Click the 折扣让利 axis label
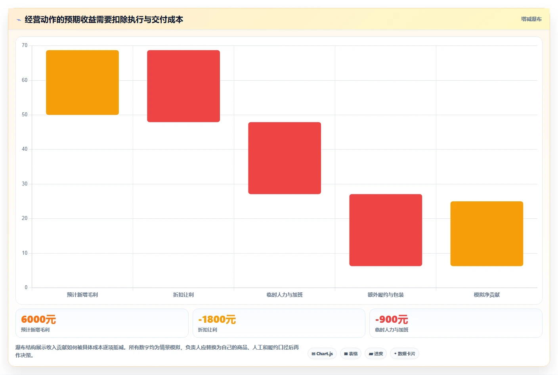Screen dimensions: 558x375 pyautogui.click(x=183, y=295)
